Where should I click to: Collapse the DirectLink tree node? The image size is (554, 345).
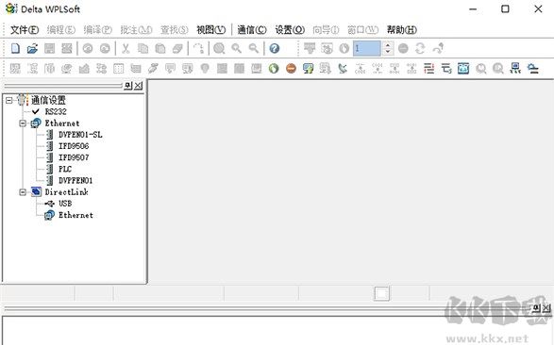point(23,192)
